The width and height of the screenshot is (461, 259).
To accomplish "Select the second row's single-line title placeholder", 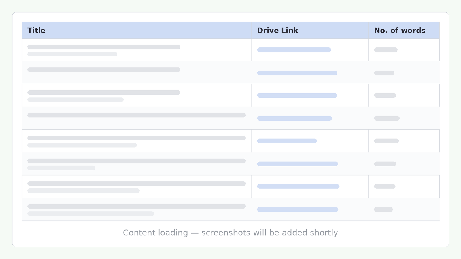I will 104,70.
